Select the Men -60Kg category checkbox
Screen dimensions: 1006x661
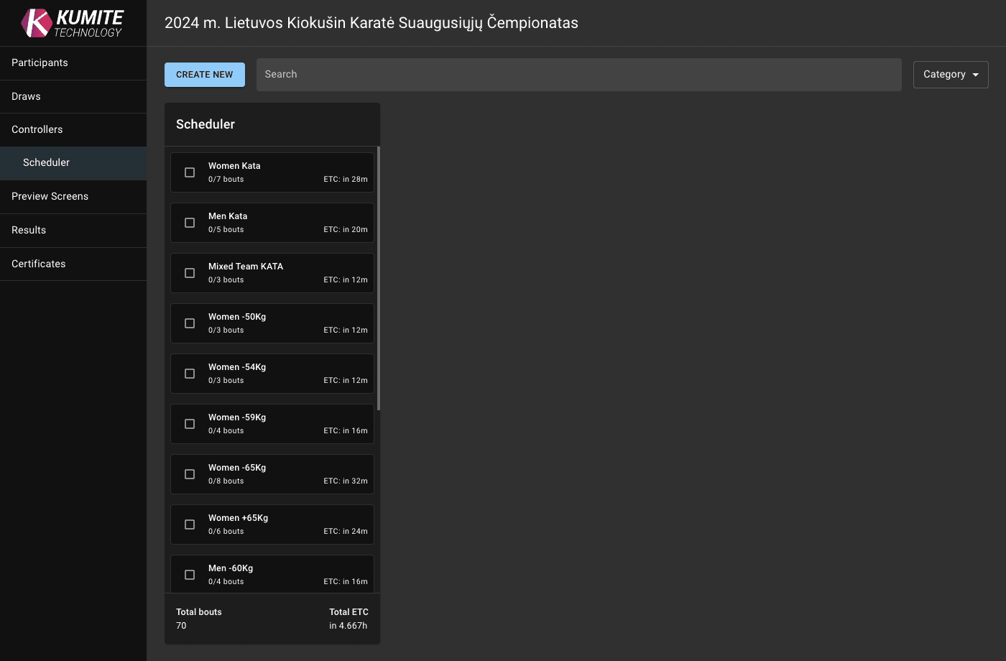coord(189,574)
